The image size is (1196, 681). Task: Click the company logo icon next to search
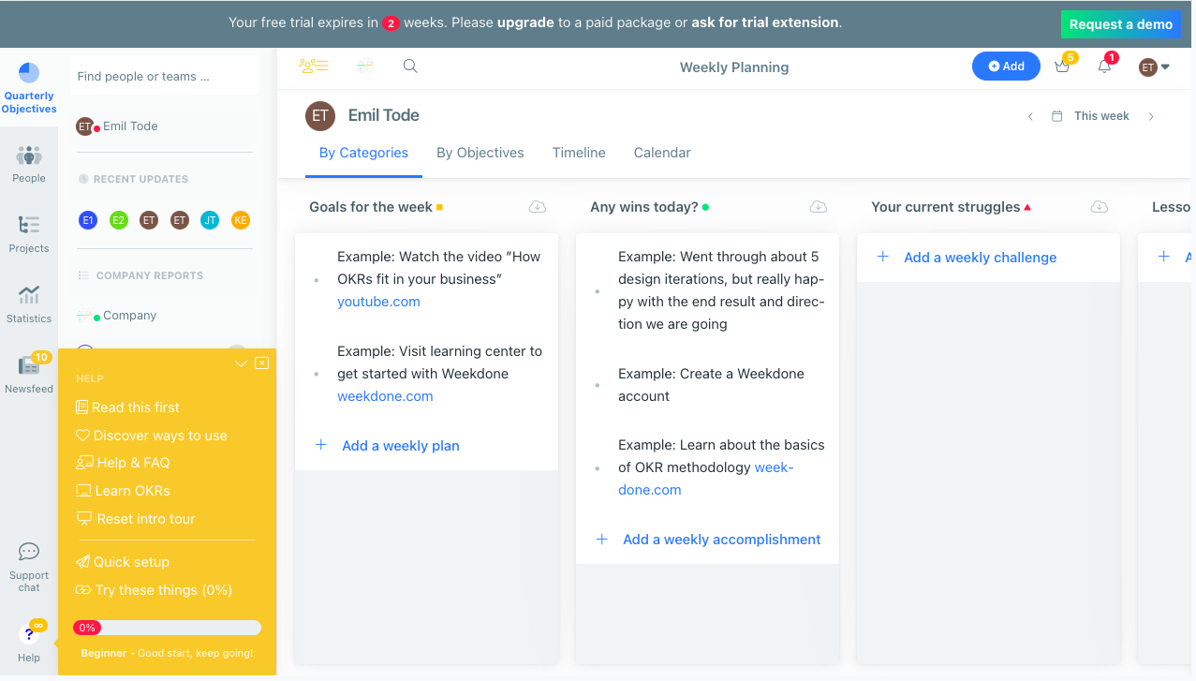click(x=365, y=66)
